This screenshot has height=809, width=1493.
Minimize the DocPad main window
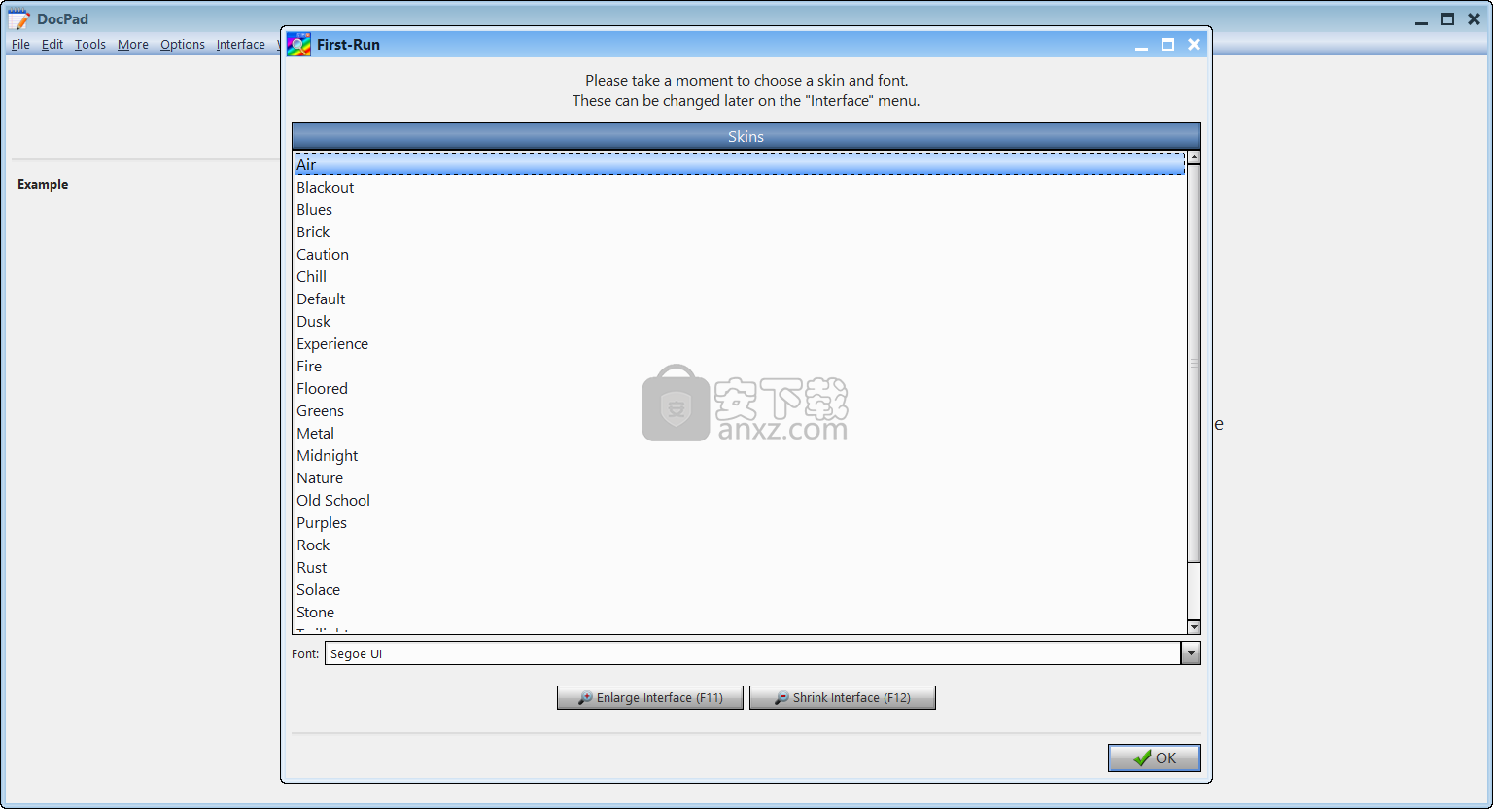click(1422, 19)
